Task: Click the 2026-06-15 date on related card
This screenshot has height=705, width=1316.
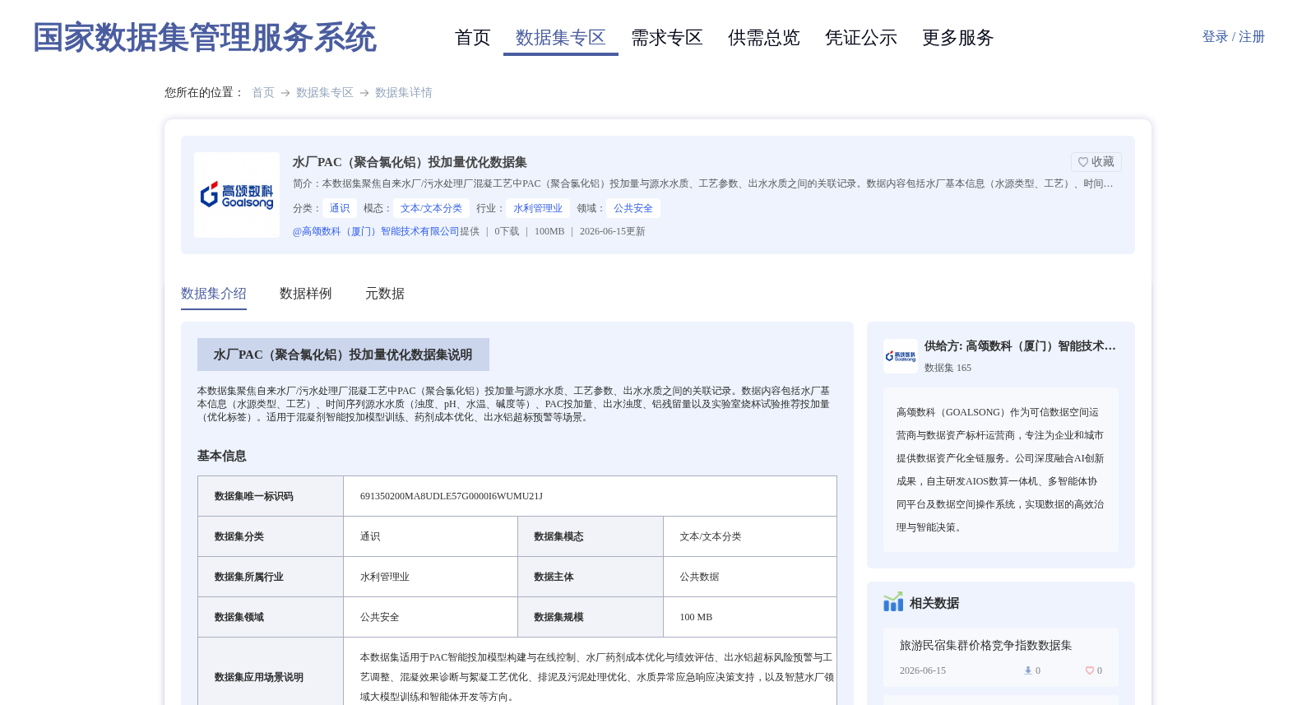Action: (923, 670)
